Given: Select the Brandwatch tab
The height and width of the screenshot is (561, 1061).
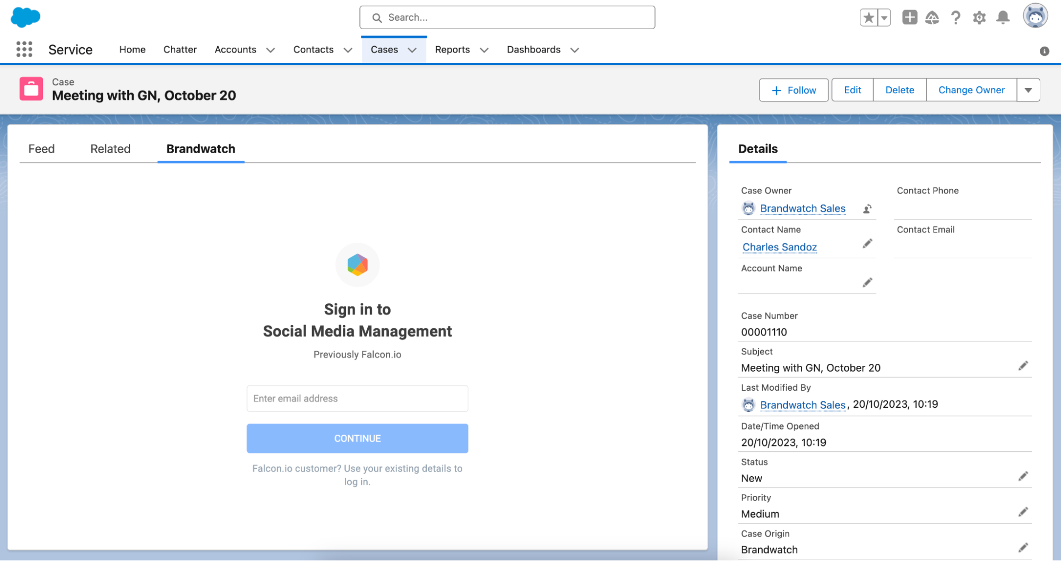Looking at the screenshot, I should (201, 149).
